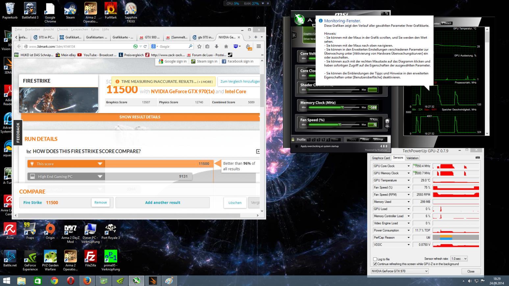Screen dimensions: 509x286
Task: Expand the This score dropdown arrow
Action: tap(100, 164)
